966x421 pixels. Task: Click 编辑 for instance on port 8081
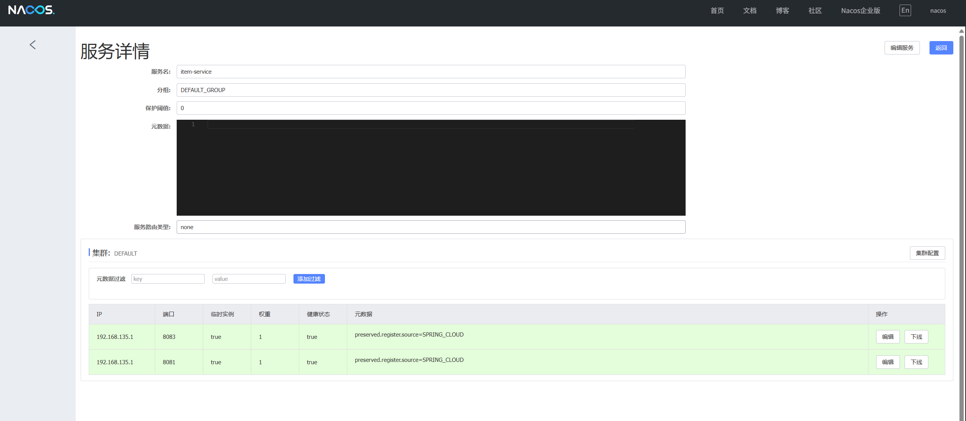pyautogui.click(x=888, y=362)
